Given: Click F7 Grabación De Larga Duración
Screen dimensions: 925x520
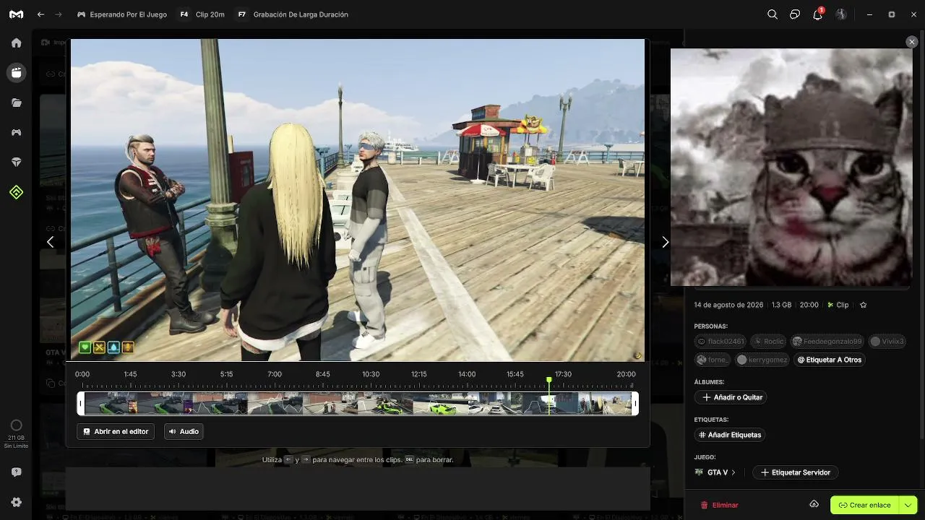Looking at the screenshot, I should click(293, 14).
